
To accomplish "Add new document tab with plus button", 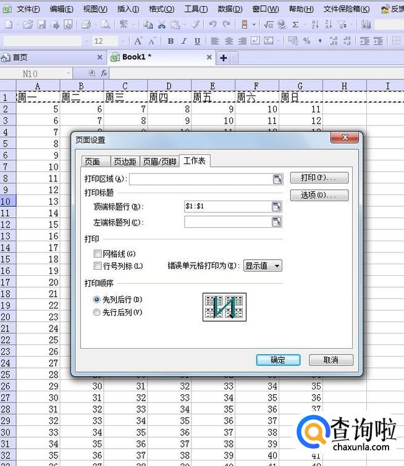I will point(224,58).
